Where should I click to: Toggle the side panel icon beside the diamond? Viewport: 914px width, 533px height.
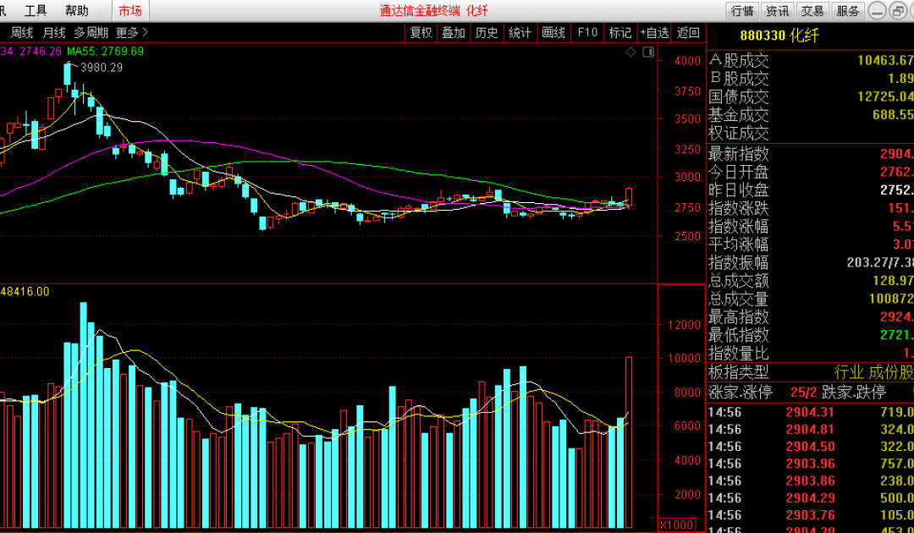pos(647,52)
